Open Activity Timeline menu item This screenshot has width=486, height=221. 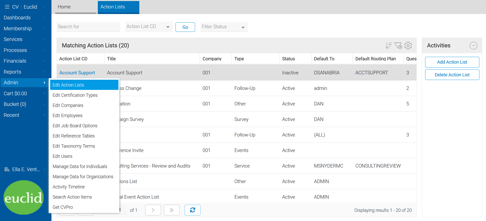point(84,187)
